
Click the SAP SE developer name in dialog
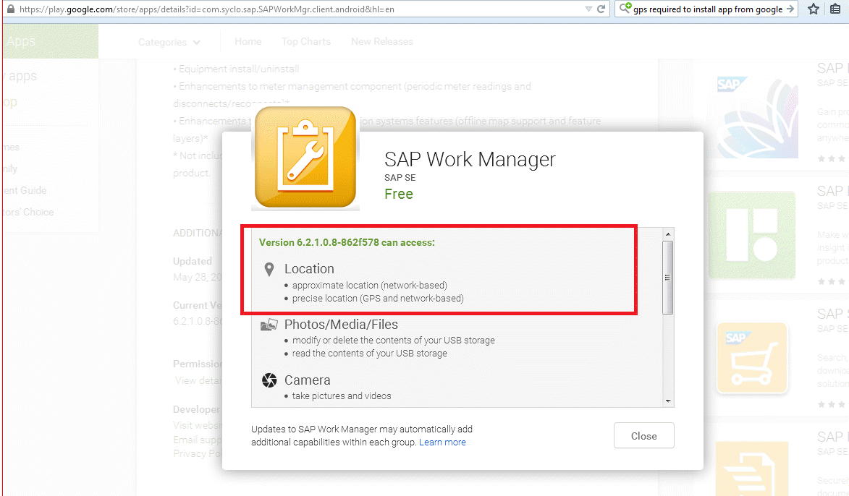[400, 177]
